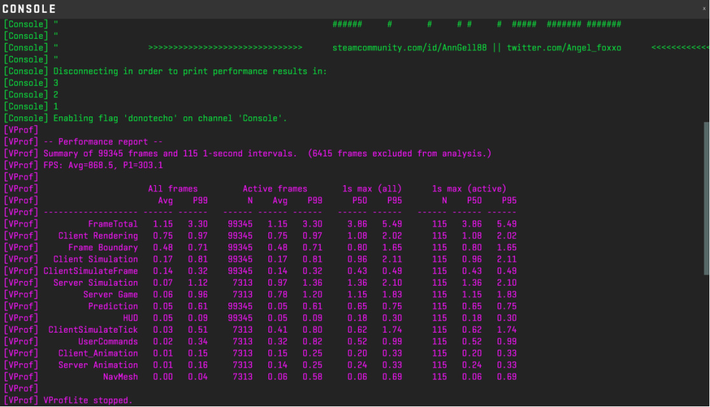Click the CONSOLE title text

tap(29, 9)
